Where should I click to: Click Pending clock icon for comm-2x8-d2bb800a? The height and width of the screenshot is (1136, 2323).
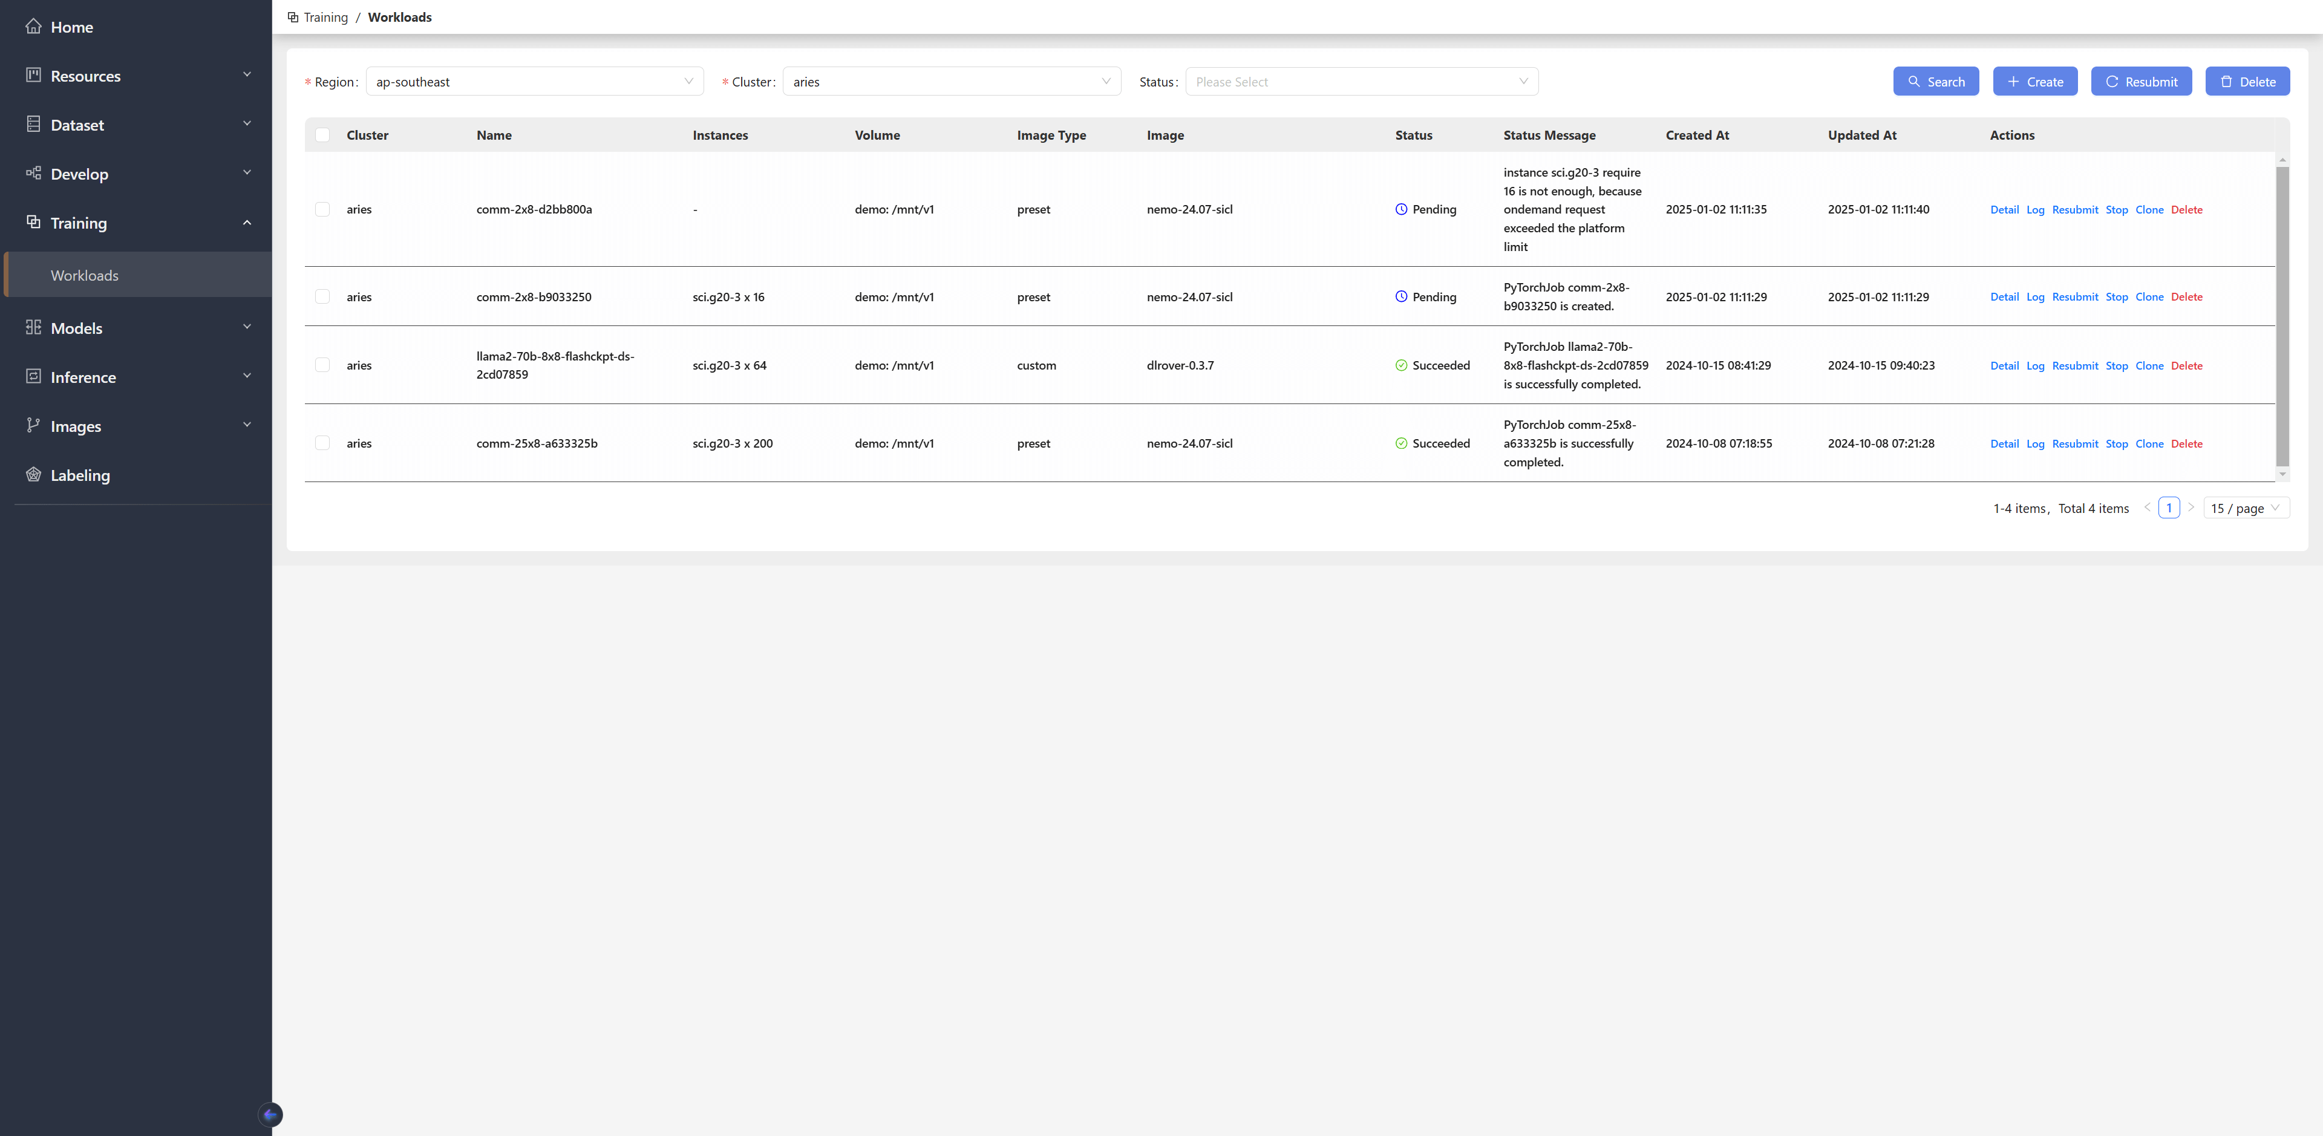tap(1402, 209)
